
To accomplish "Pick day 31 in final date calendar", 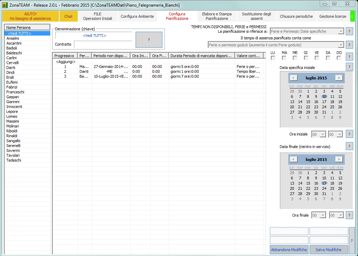I will point(324,194).
